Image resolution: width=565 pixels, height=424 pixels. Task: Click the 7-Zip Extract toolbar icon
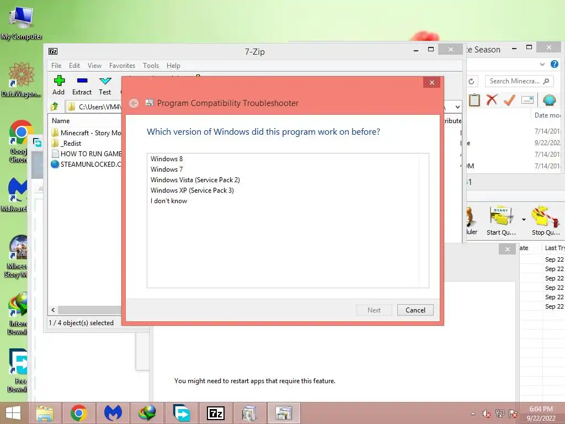[82, 86]
